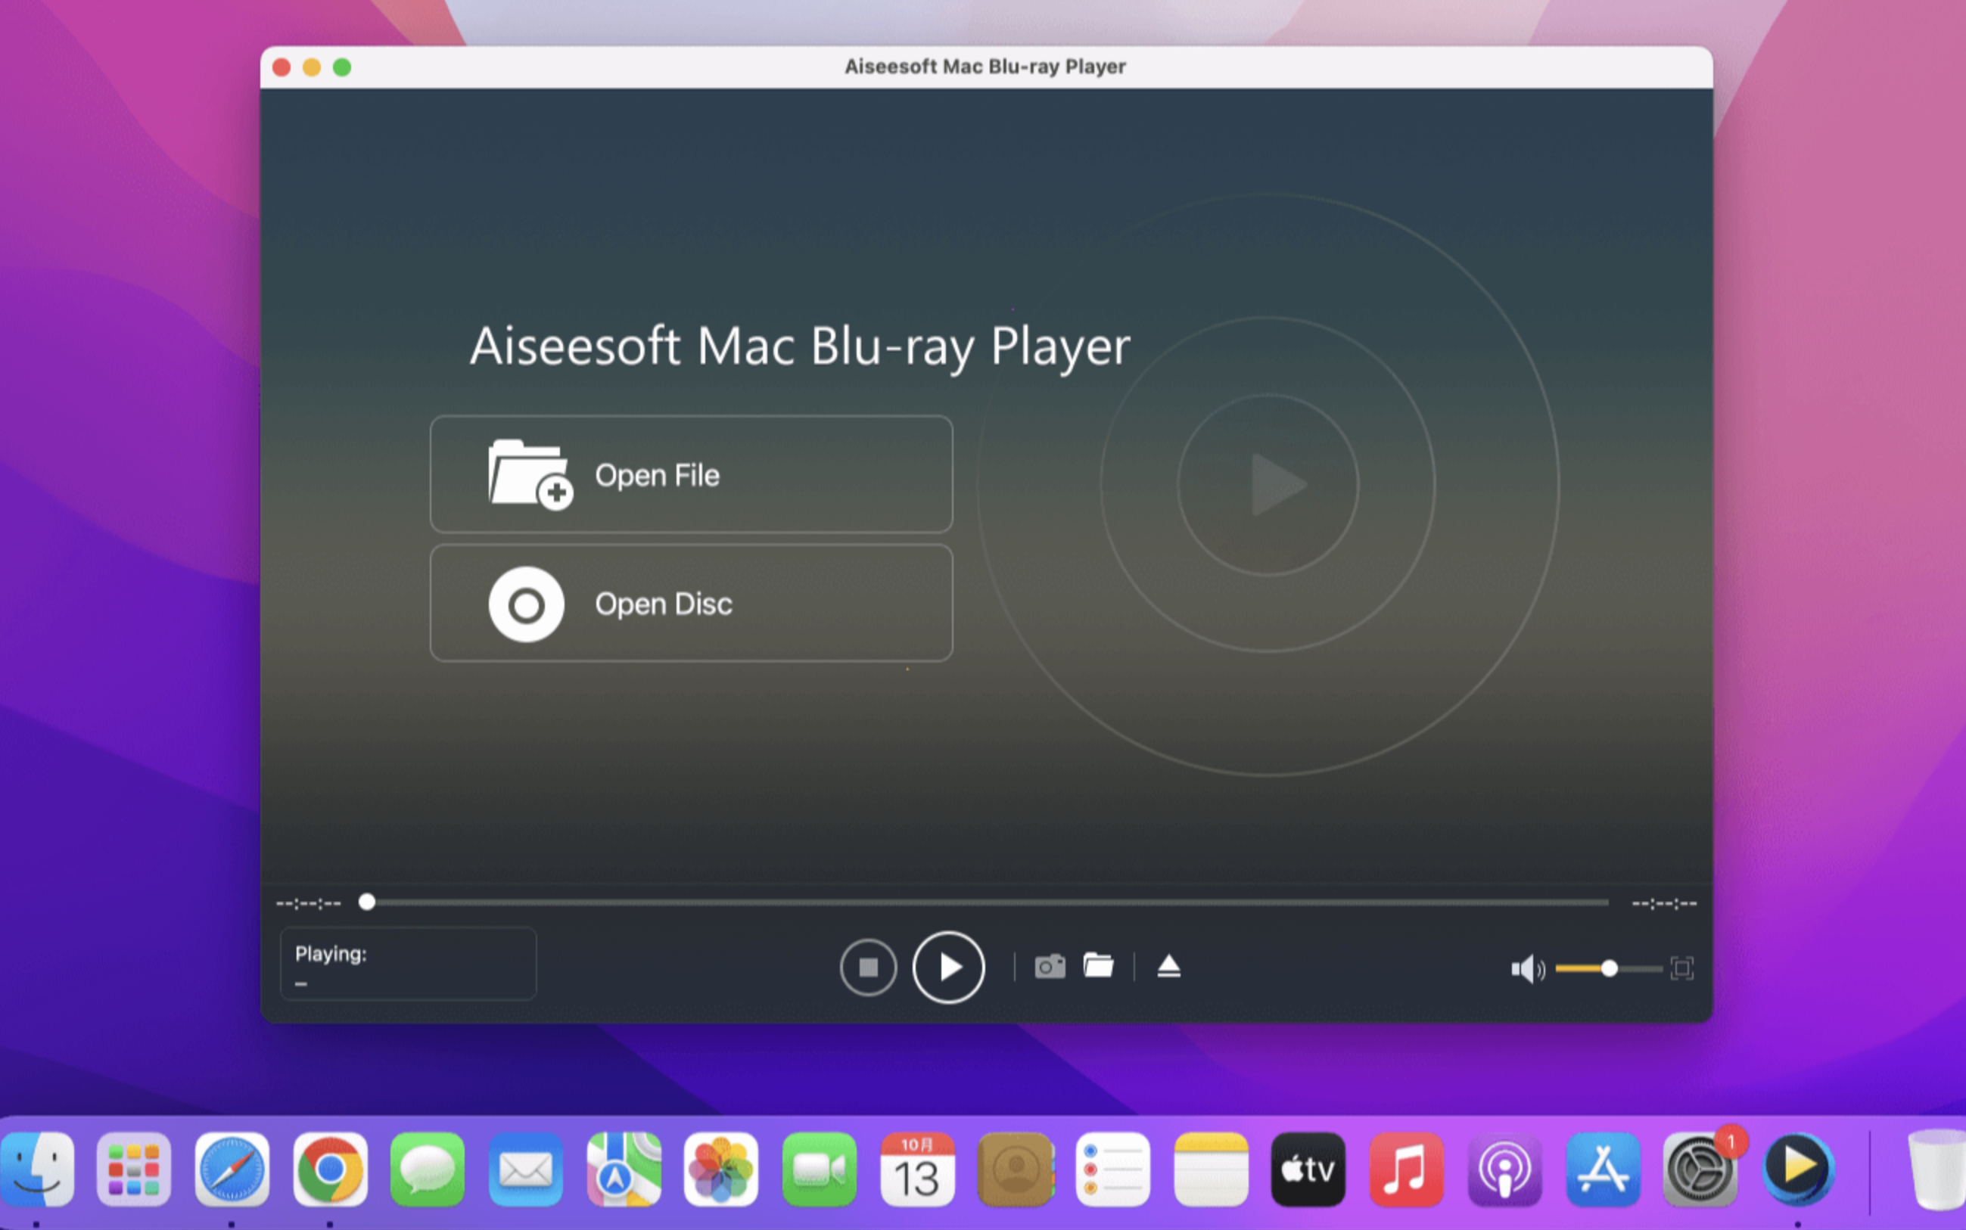The width and height of the screenshot is (1966, 1230).
Task: Open Reminders from the Dock
Action: pyautogui.click(x=1113, y=1169)
